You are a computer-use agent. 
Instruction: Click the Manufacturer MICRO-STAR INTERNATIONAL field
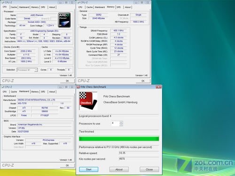click(x=44, y=100)
